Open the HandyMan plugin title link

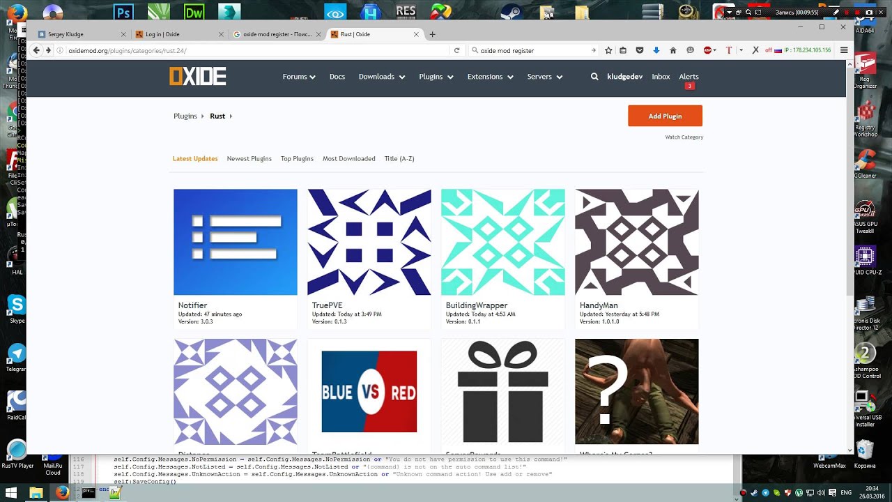coord(599,305)
